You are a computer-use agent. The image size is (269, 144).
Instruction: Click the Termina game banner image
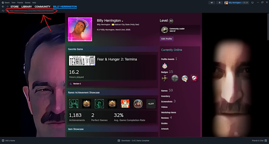pos(82,61)
